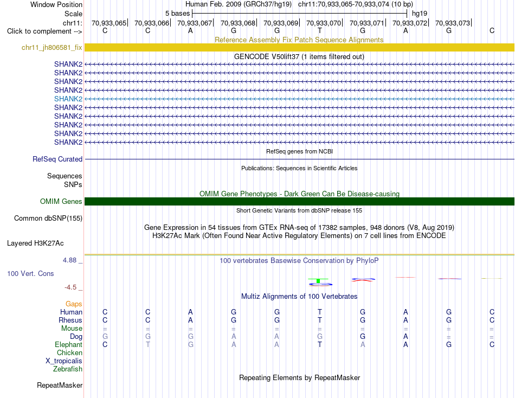Image resolution: width=515 pixels, height=398 pixels.
Task: Click the light-blue SHANK2 intron arrow line
Action: coord(299,99)
